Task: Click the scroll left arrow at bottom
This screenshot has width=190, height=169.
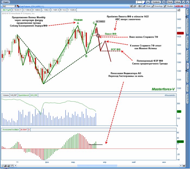Action: point(15,165)
